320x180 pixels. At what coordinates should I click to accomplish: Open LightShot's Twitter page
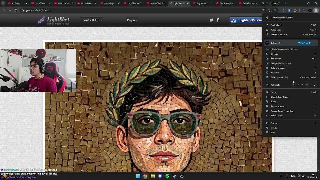(x=211, y=20)
